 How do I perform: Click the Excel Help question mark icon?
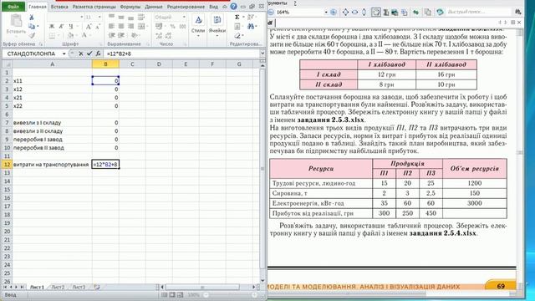point(233,6)
